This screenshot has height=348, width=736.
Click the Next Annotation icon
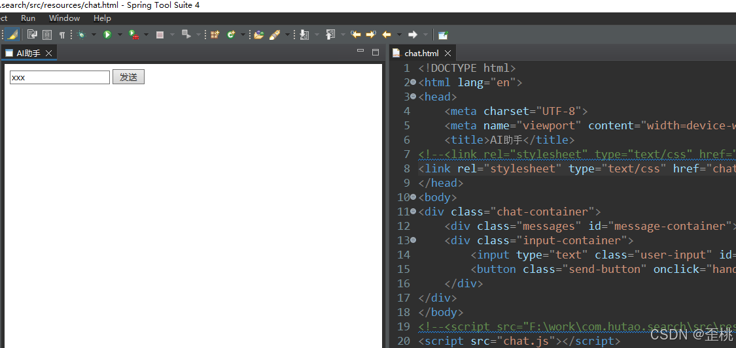[x=304, y=35]
